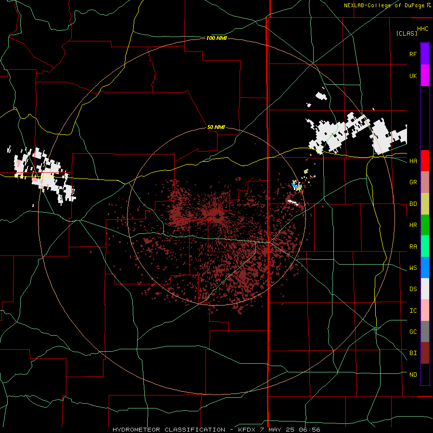
Task: Select the yellow BD color swatch
Action: 425,204
